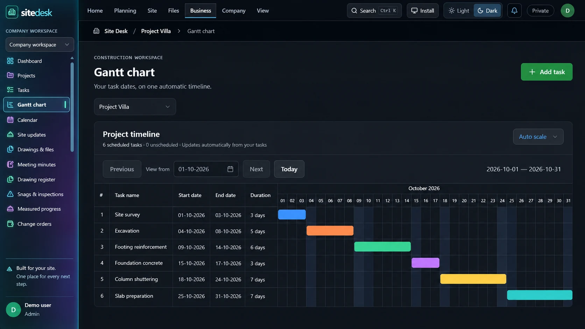This screenshot has width=585, height=329.
Task: Click the Footing reinforcement task name
Action: [x=141, y=247]
